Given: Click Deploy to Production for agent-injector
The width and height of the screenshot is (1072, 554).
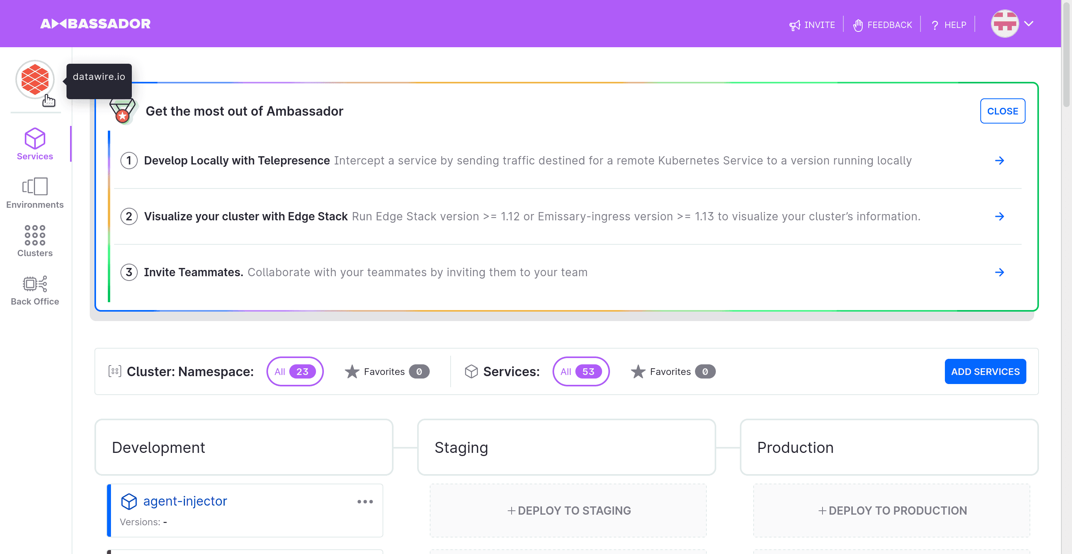Looking at the screenshot, I should coord(891,510).
